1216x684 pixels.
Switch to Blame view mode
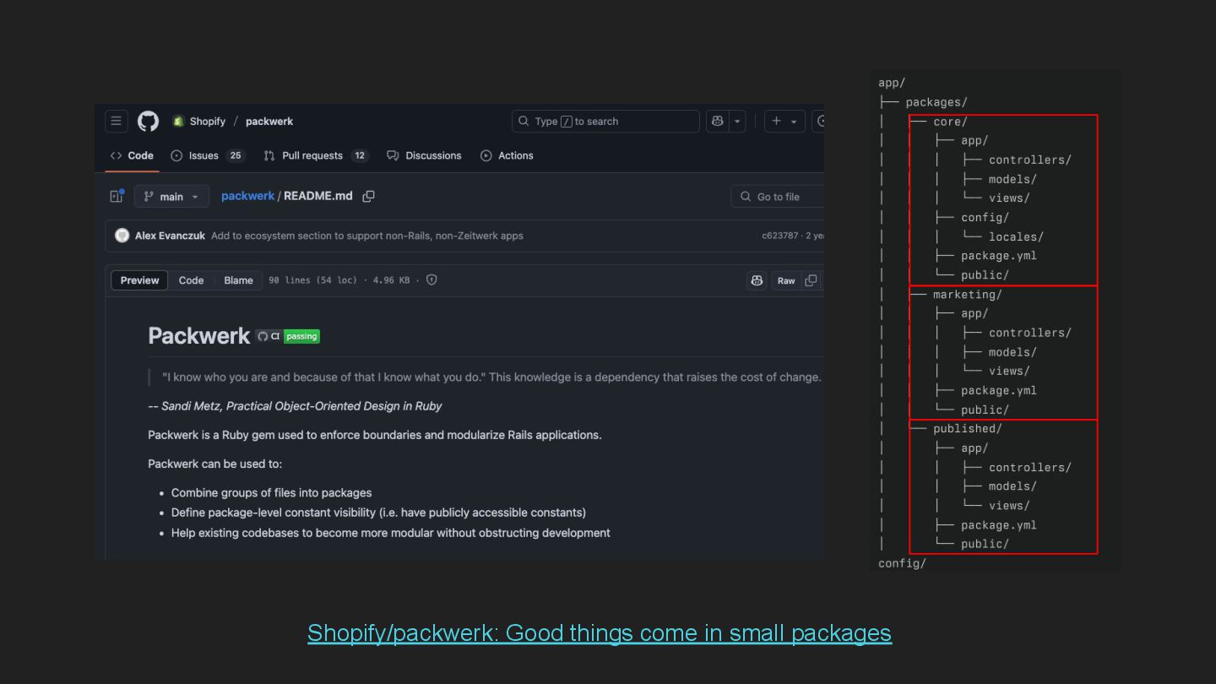(238, 280)
